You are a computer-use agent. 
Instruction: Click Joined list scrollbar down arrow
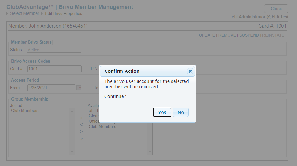click(72, 152)
